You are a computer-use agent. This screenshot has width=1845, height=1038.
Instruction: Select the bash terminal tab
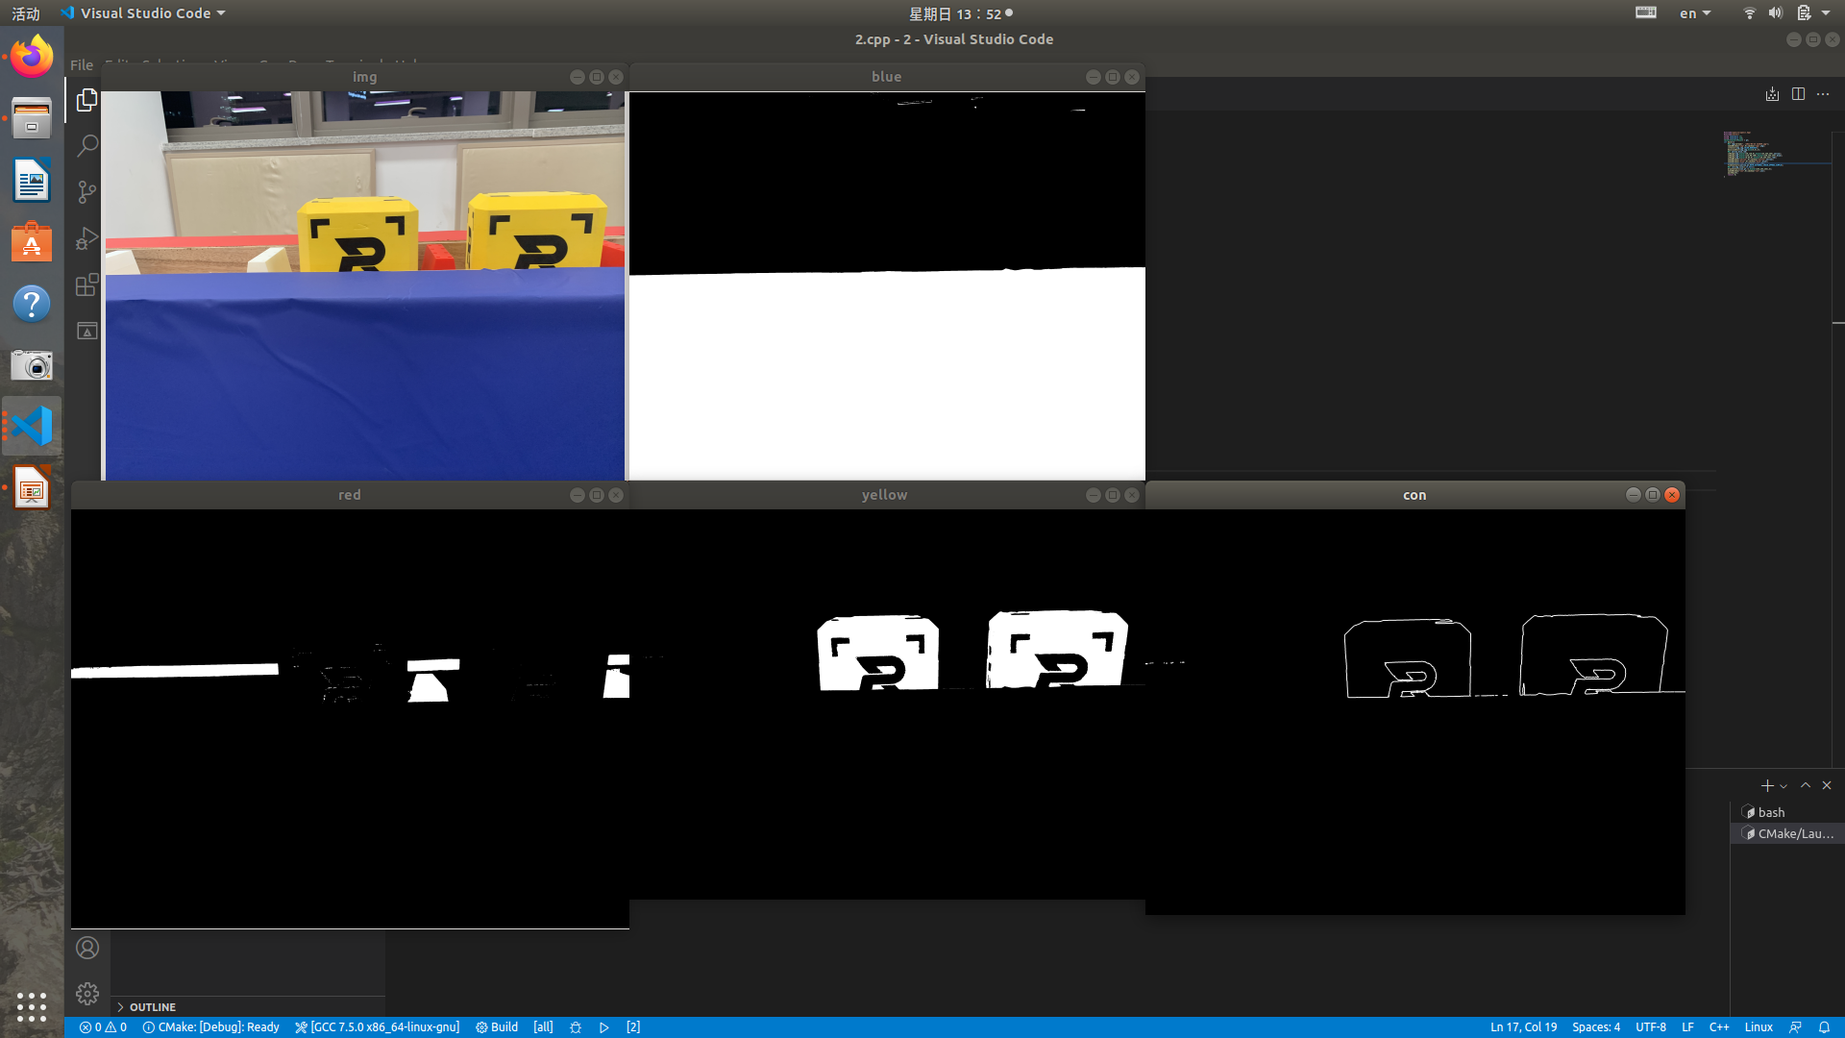tap(1771, 812)
